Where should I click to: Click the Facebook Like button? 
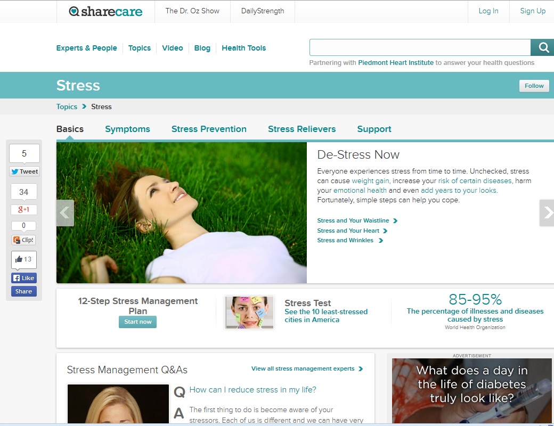pyautogui.click(x=23, y=278)
